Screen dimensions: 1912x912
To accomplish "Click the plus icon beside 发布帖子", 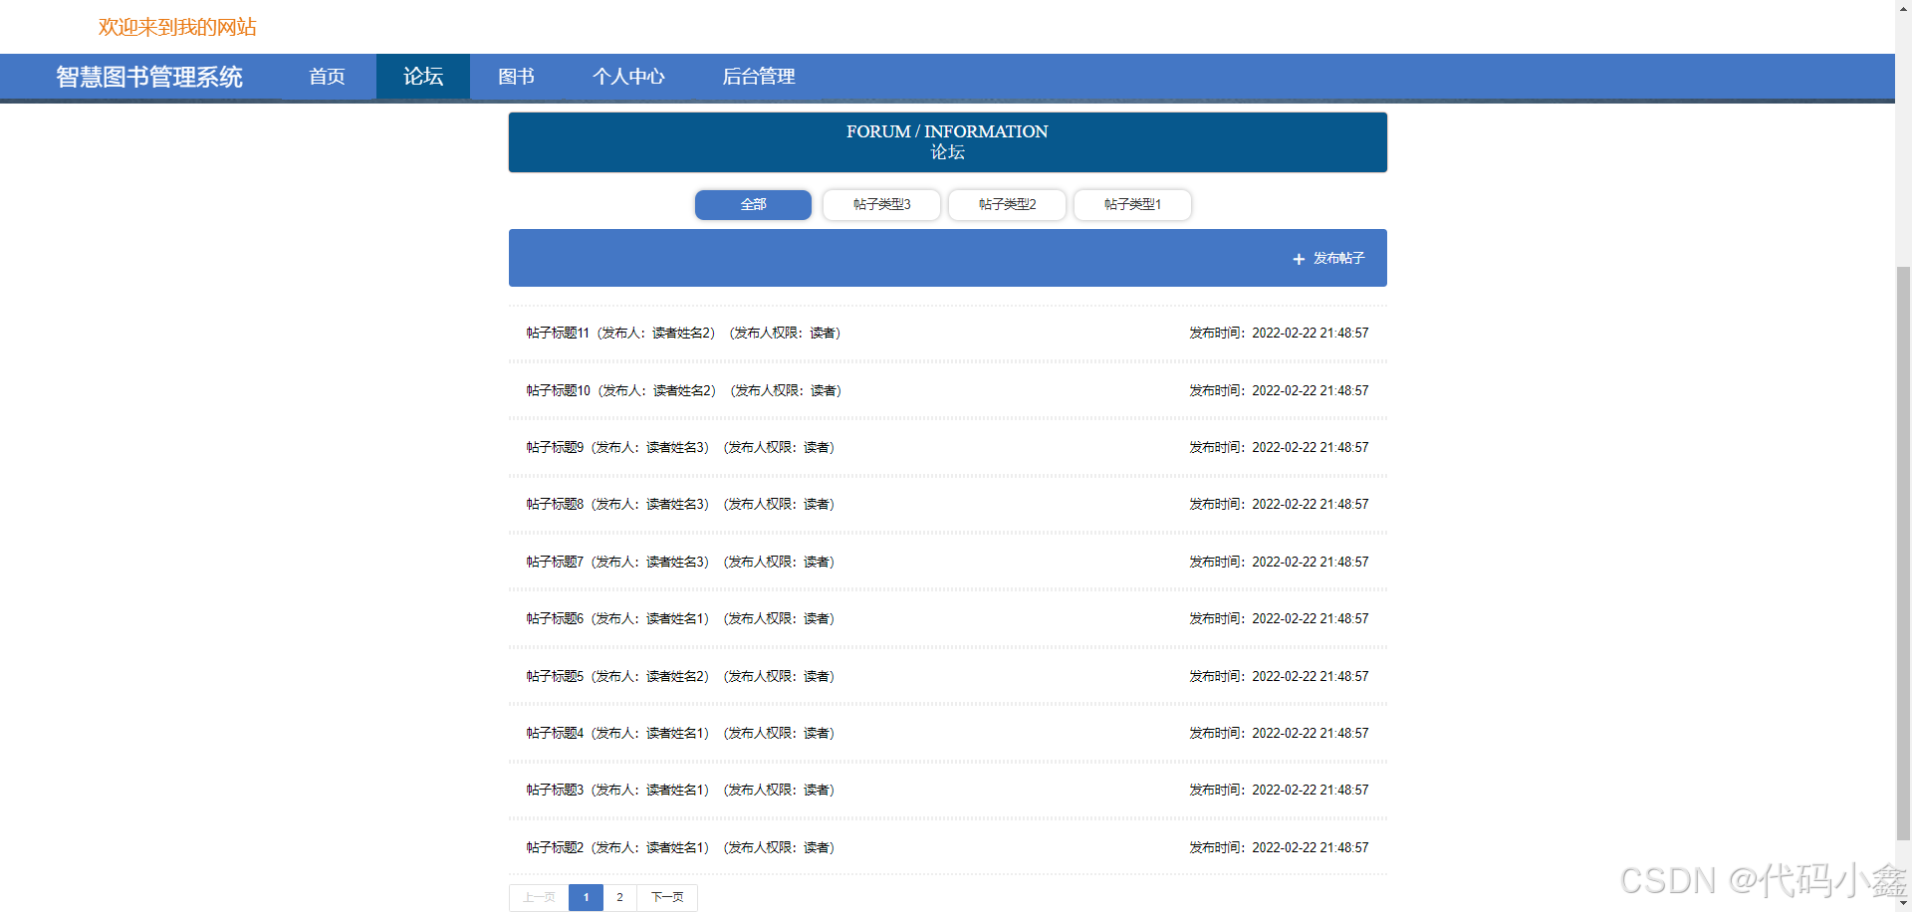I will point(1299,259).
